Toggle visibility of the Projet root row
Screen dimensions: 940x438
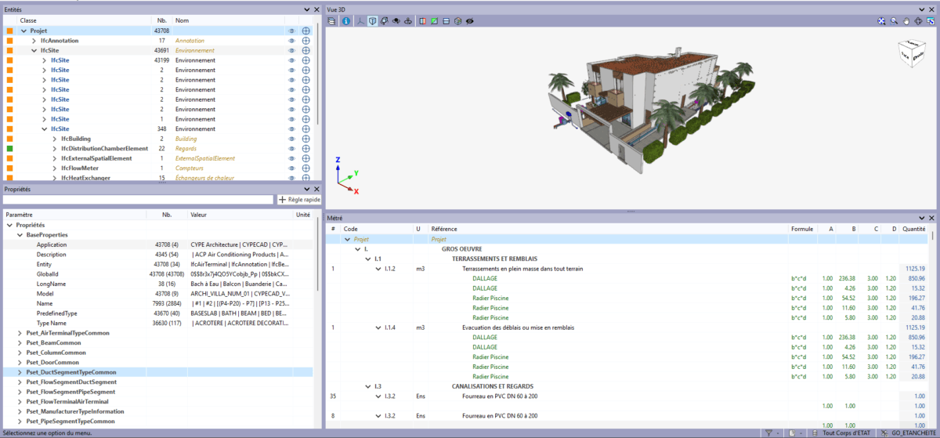point(291,31)
